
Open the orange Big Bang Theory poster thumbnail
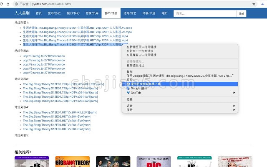coord(73,162)
